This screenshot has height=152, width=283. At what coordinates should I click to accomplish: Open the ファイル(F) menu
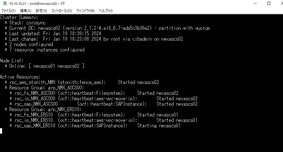(x=8, y=11)
